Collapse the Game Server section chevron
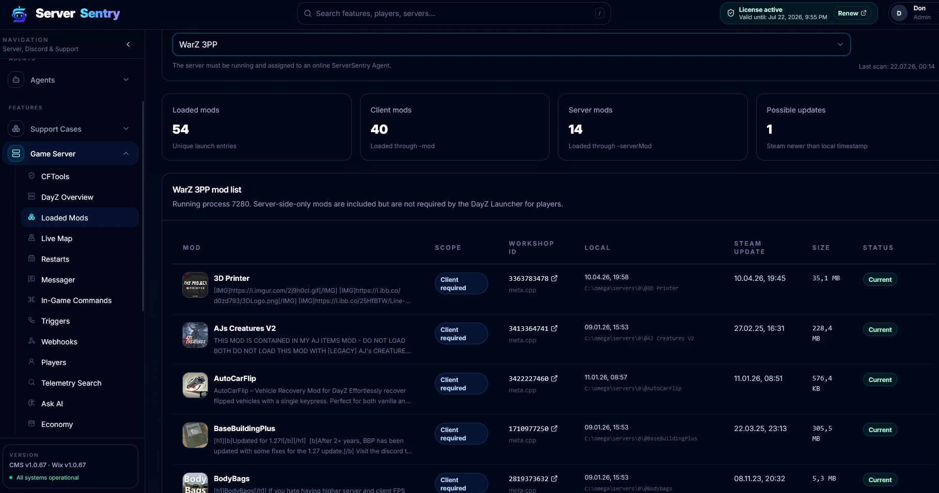 tap(126, 153)
